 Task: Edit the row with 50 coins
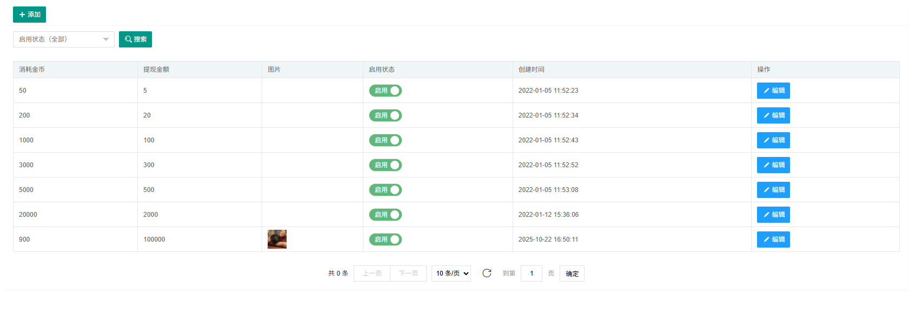773,91
